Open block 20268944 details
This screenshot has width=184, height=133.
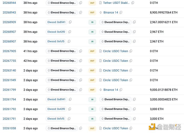tap(9, 3)
